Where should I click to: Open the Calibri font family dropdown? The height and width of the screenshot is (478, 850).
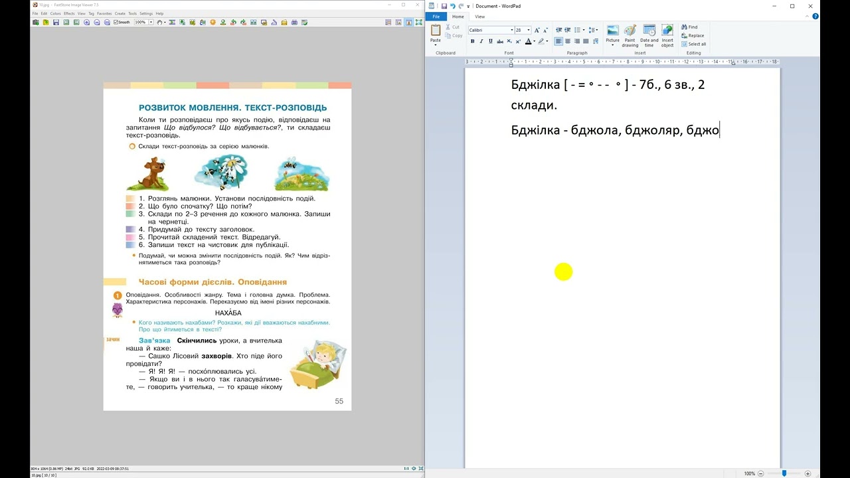click(x=512, y=30)
